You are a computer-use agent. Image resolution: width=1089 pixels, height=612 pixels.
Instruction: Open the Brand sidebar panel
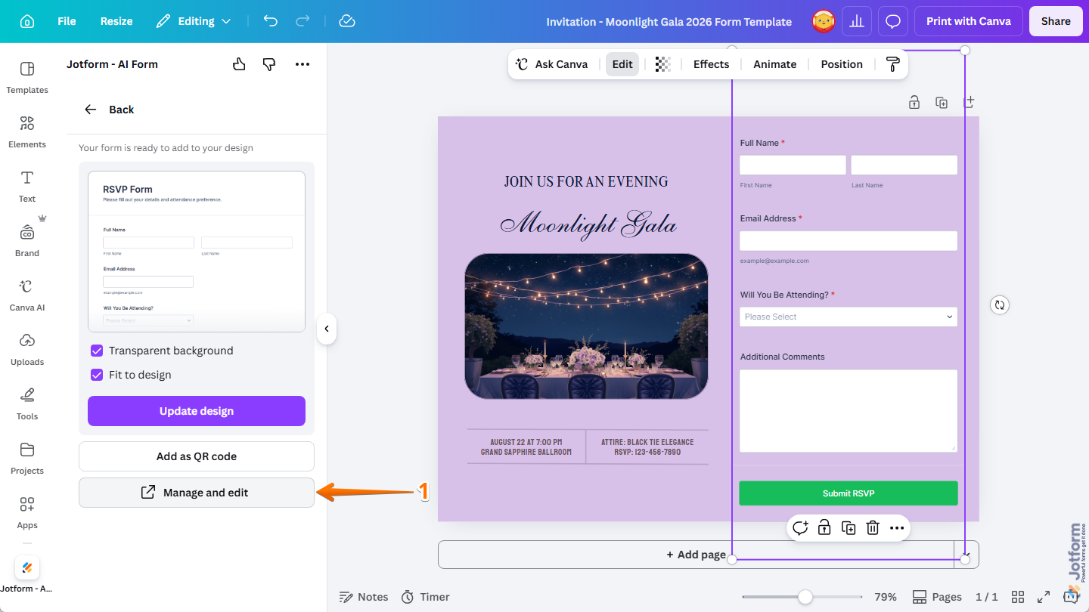[27, 241]
